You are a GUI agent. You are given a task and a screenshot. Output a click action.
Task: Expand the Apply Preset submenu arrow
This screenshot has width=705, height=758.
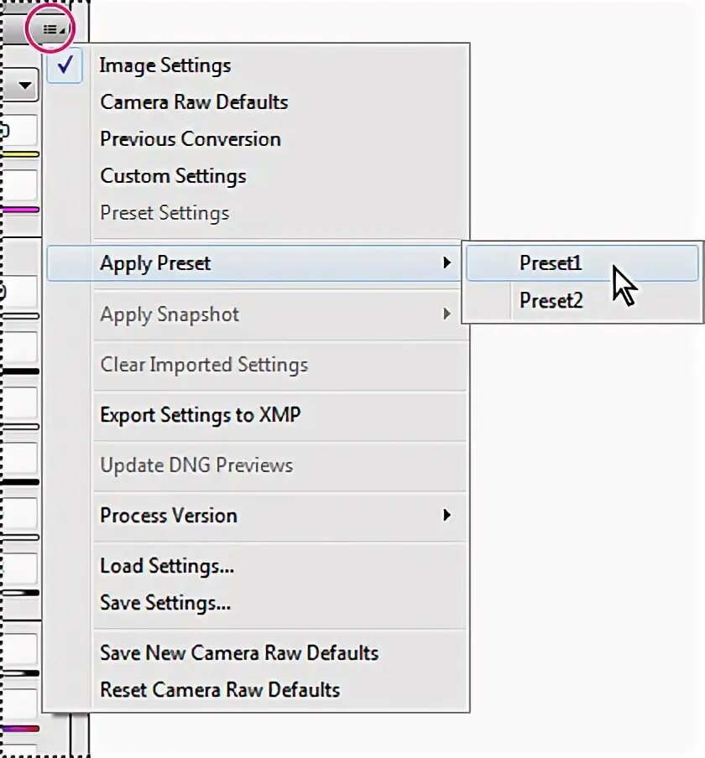(x=447, y=263)
